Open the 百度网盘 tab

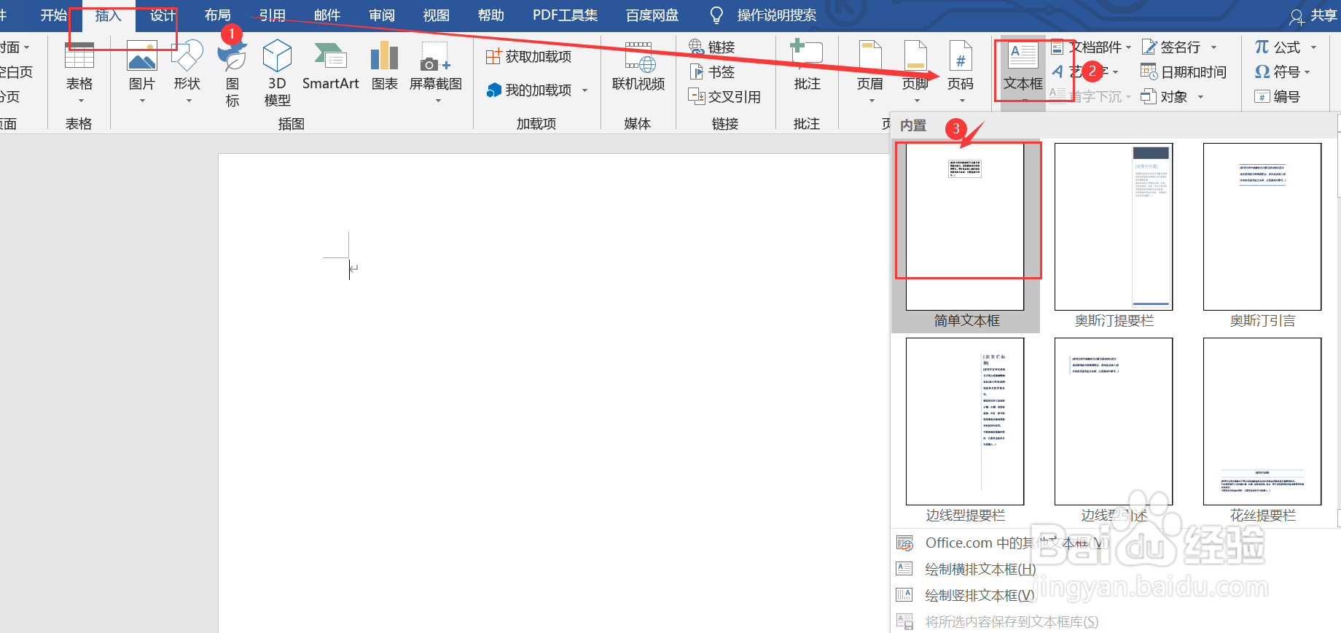pyautogui.click(x=652, y=15)
